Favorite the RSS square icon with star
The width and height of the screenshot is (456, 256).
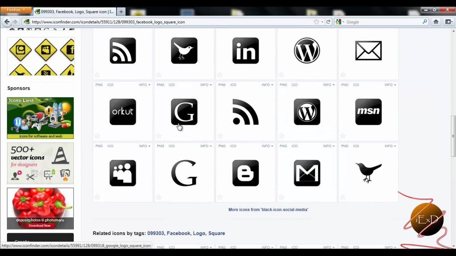point(97,75)
